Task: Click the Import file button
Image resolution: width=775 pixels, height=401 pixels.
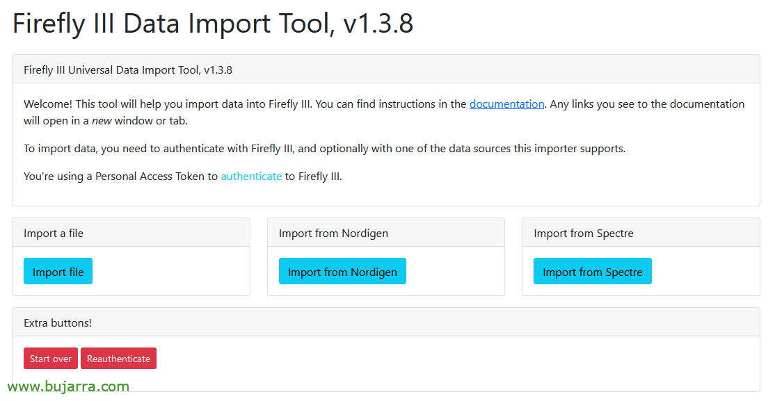Action: 58,271
